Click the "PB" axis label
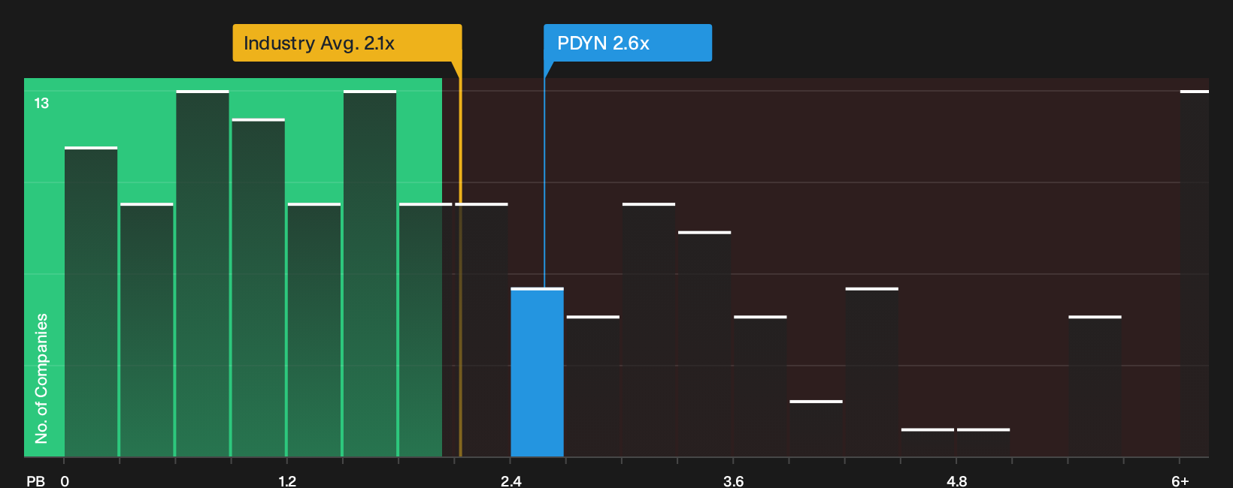The width and height of the screenshot is (1233, 488). (x=35, y=481)
